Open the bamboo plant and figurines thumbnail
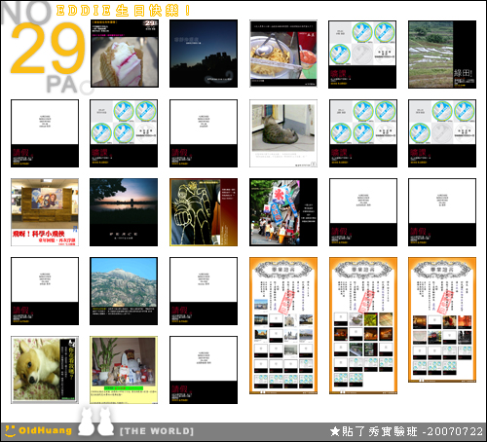Image resolution: width=487 pixels, height=442 pixels. point(124,370)
